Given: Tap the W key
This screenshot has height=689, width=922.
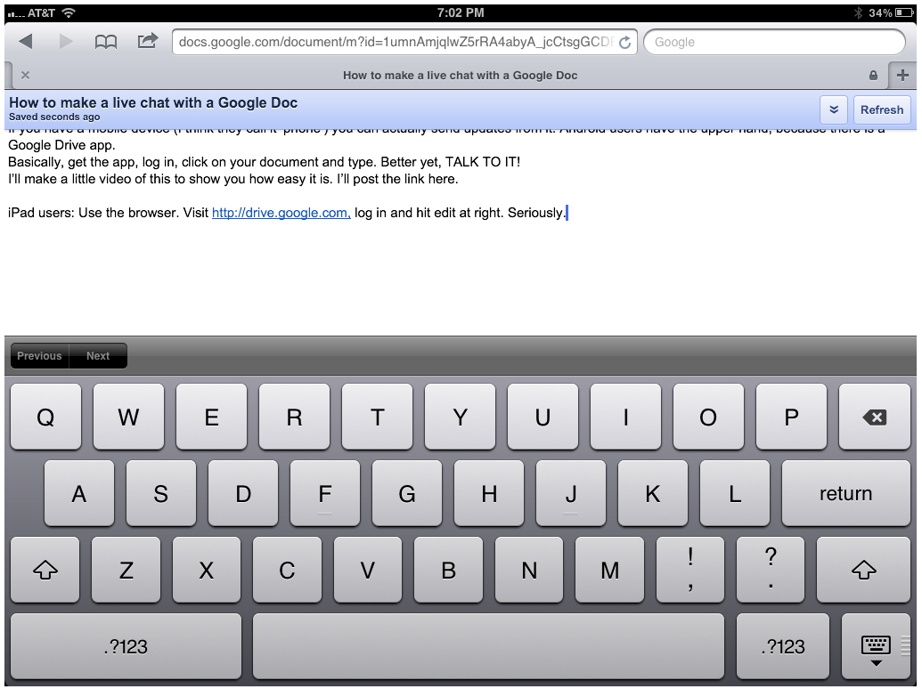Looking at the screenshot, I should pos(129,417).
